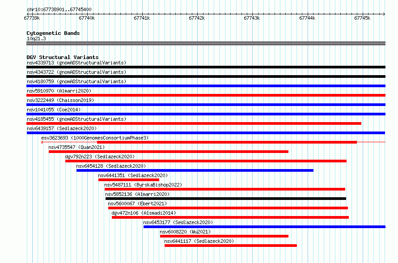Image resolution: width=398 pixels, height=263 pixels.
Task: Click the nsv6441351 Sedlazeck2020 label
Action: (x=133, y=175)
